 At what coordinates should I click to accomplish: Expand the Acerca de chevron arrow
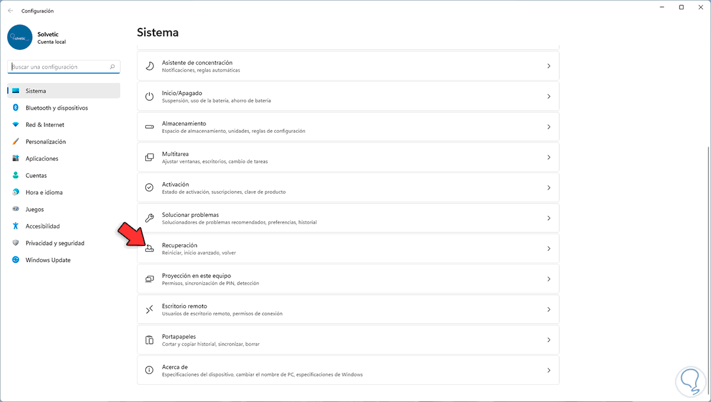[549, 370]
